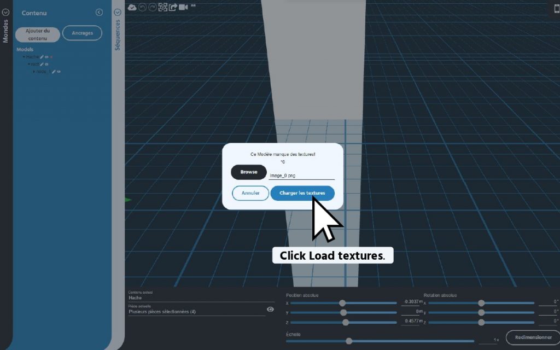The height and width of the screenshot is (350, 560).
Task: Select the Hache row in Models tree
Action: click(x=32, y=57)
